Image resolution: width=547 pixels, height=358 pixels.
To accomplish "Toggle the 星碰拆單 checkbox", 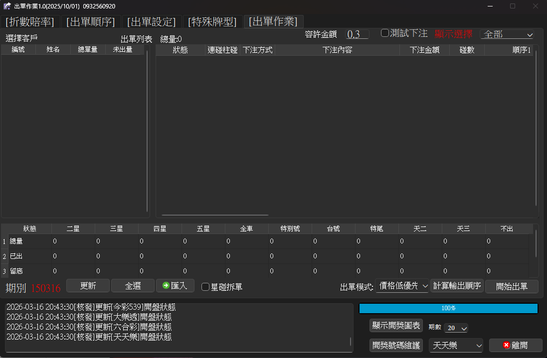I will coord(205,286).
